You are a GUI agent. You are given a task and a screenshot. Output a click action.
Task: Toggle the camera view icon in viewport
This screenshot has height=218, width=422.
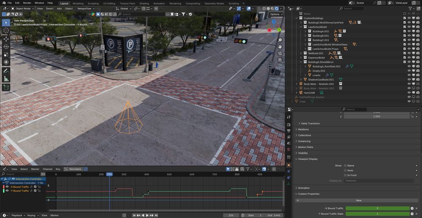(280, 53)
